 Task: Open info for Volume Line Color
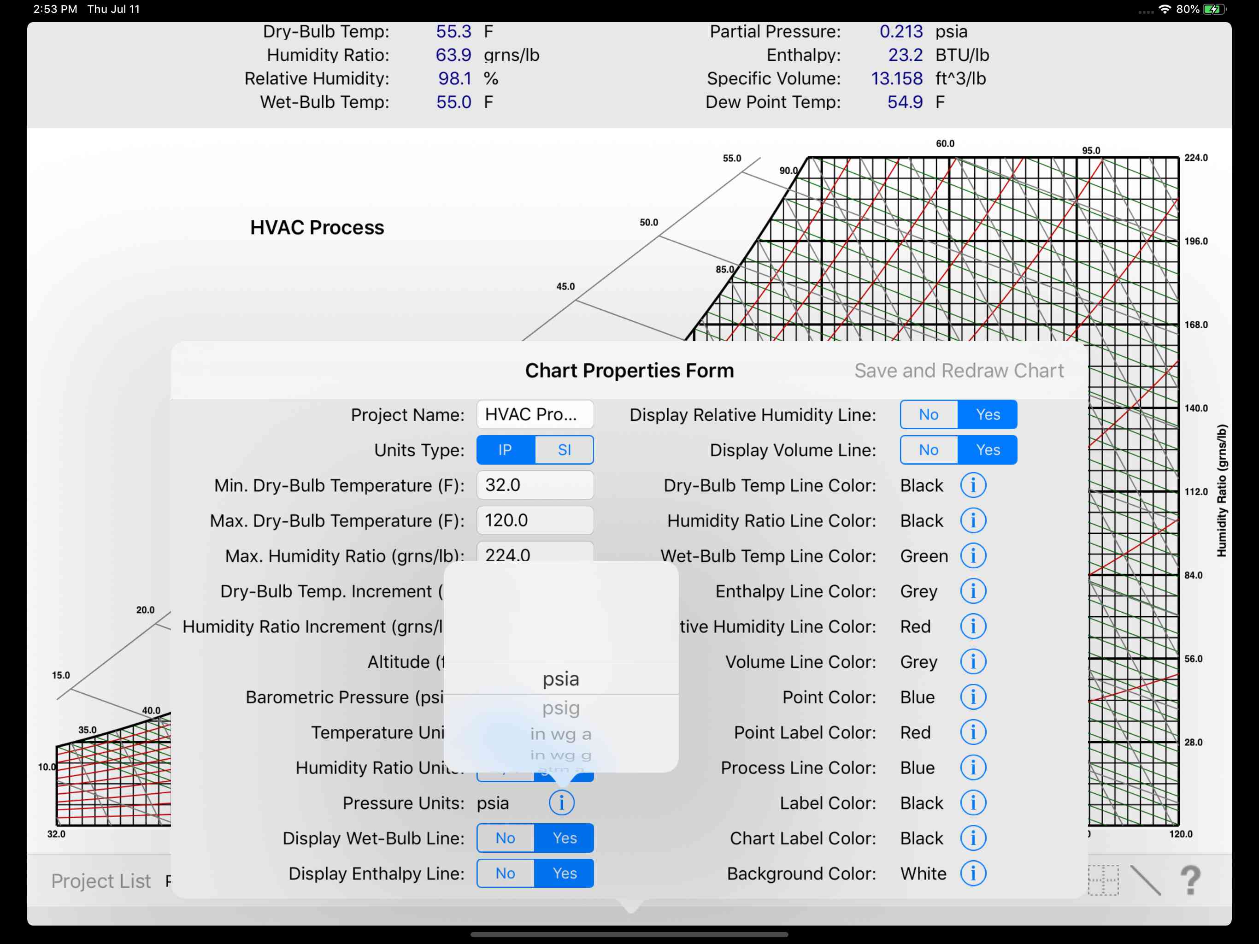click(x=973, y=661)
